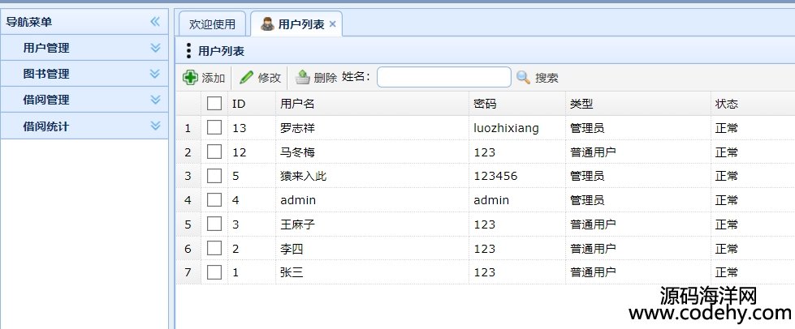Tick the checkbox for user 罗志祥
795x329 pixels.
click(x=214, y=127)
